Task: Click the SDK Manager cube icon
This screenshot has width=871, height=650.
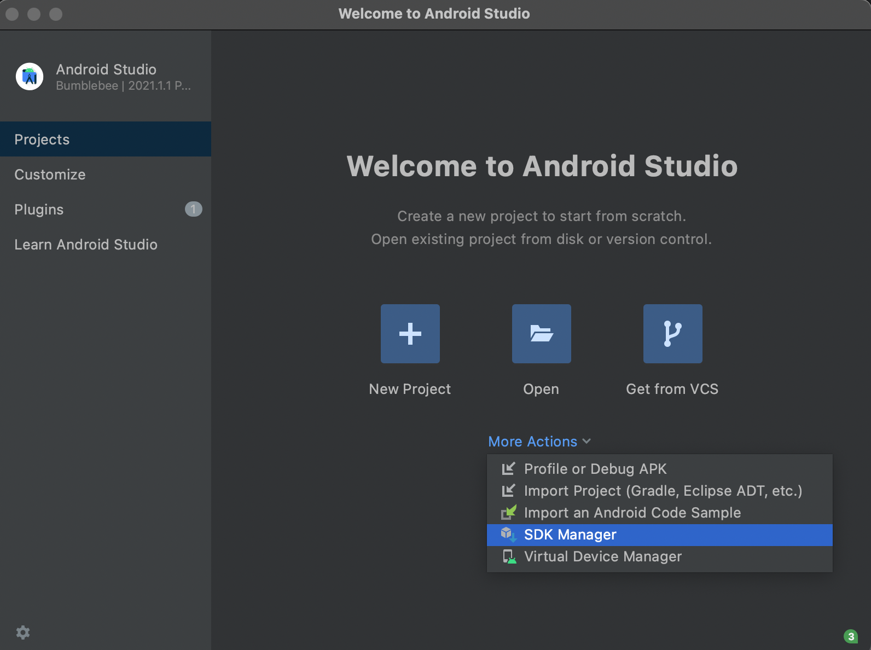Action: pos(509,535)
